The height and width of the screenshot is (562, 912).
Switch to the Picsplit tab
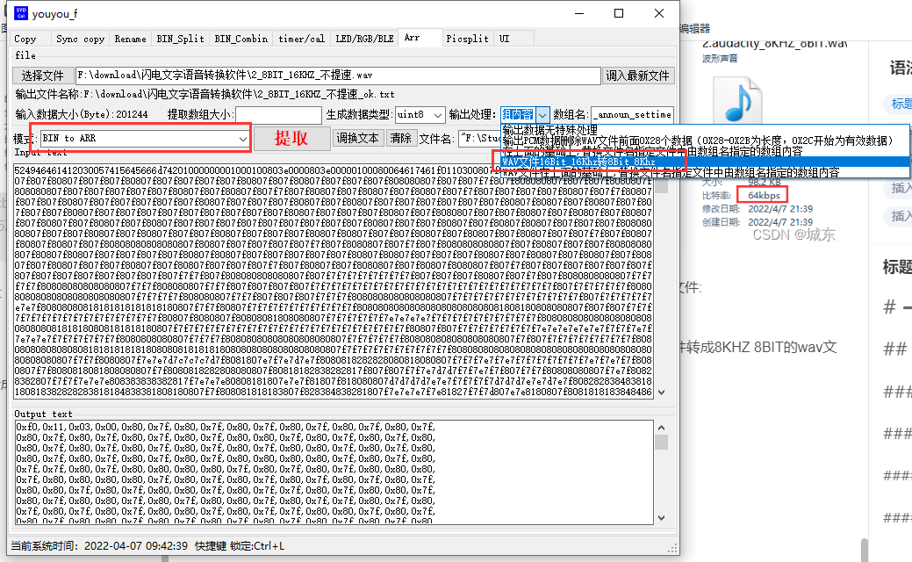[x=468, y=39]
